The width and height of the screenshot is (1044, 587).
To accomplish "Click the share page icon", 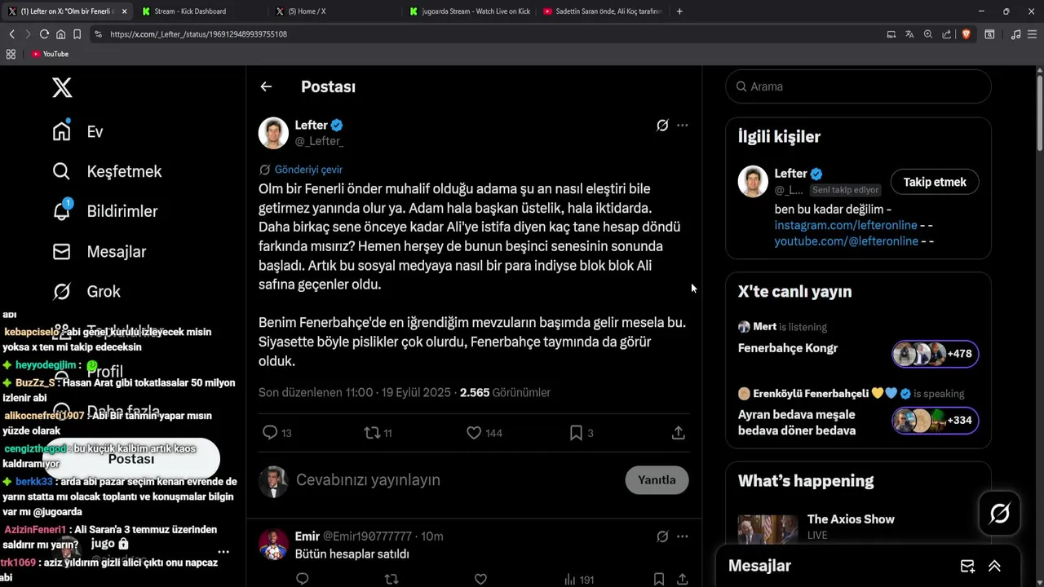I will point(946,34).
